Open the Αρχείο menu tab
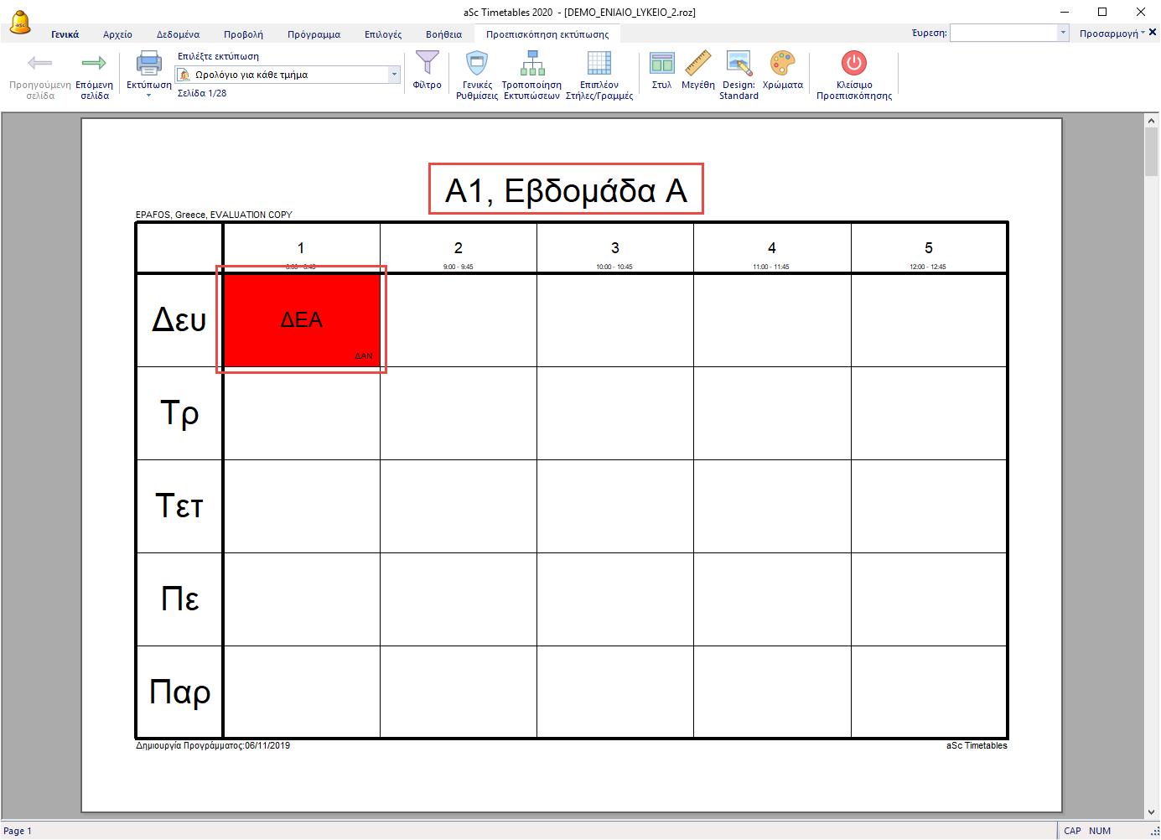 click(117, 34)
